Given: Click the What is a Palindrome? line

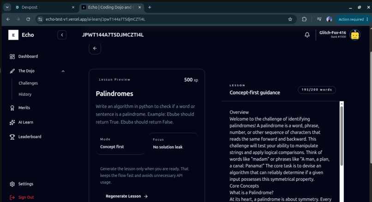Looking at the screenshot, I should coord(252,193).
